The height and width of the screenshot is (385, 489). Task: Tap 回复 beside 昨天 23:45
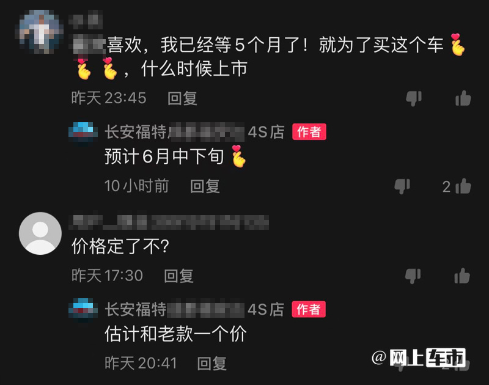point(182,98)
